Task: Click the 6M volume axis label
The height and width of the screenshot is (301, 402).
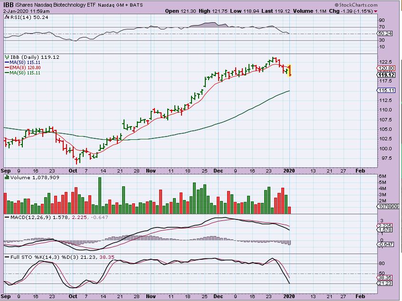Action: [x=383, y=176]
